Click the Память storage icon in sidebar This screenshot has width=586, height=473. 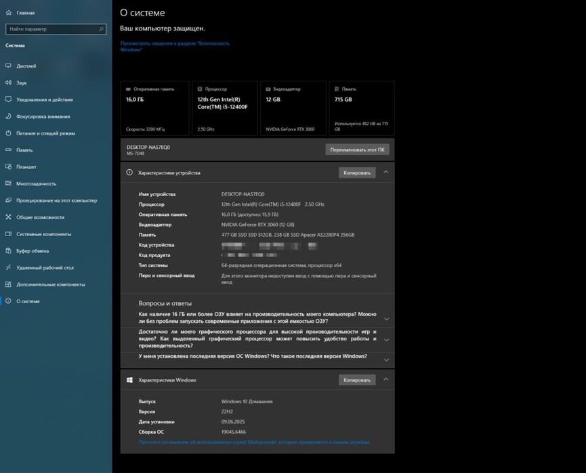point(9,150)
